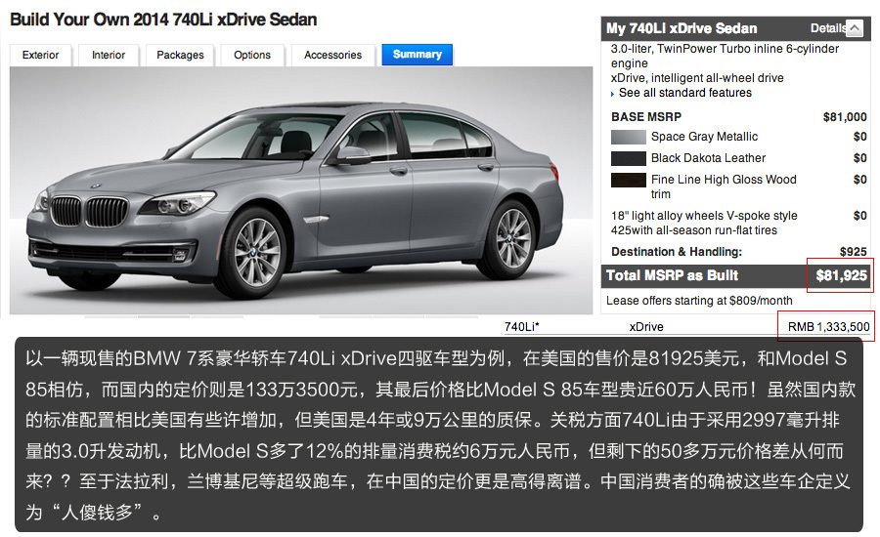Click the BASE MSRP row
Viewport: 880px width, 537px height.
[x=738, y=116]
